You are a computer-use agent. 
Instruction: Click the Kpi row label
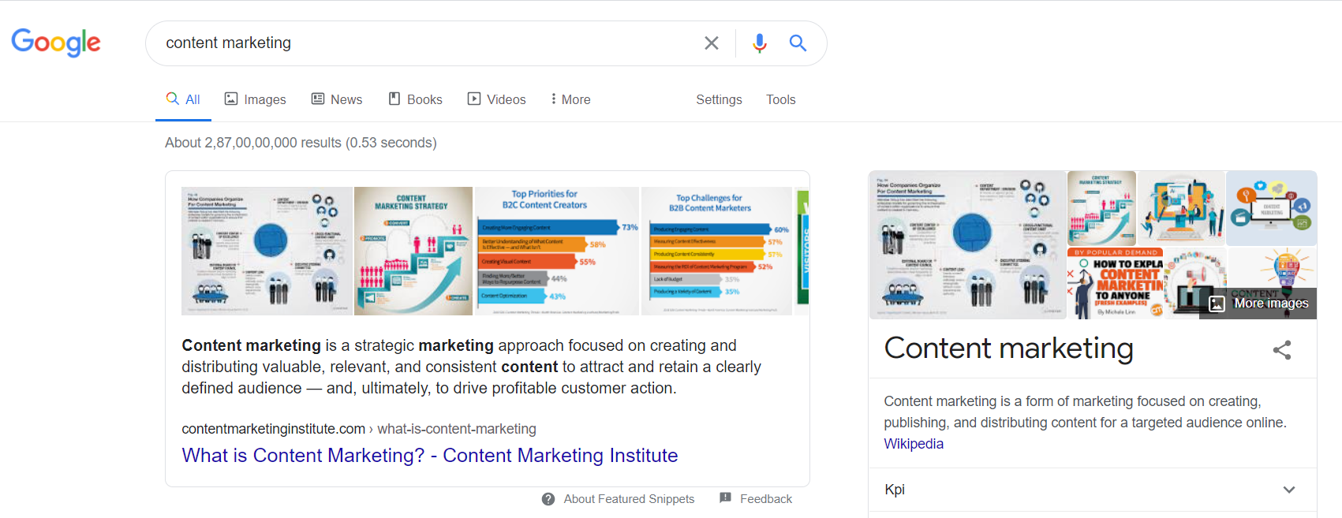pos(895,490)
